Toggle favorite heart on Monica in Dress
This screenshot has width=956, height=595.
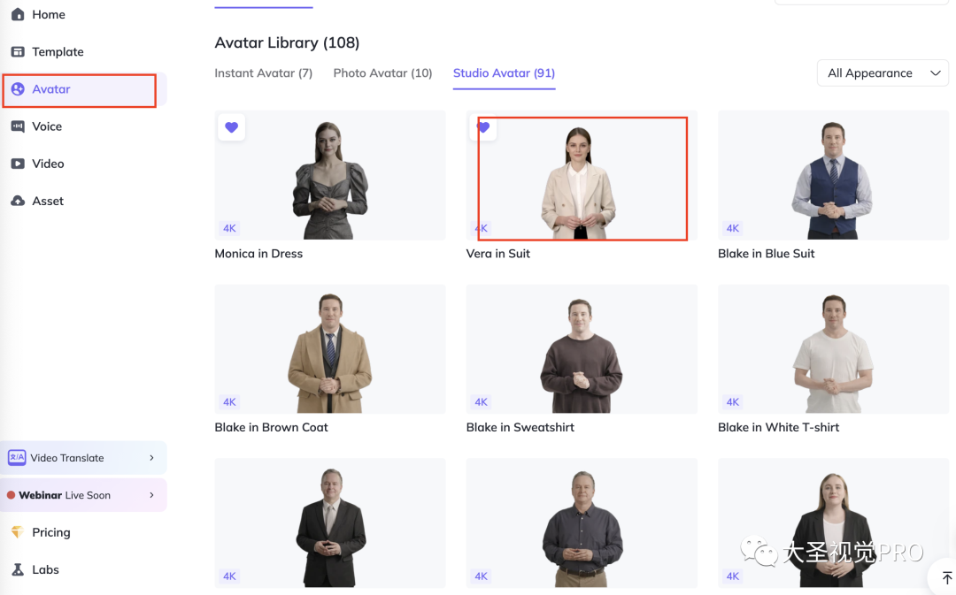click(231, 127)
